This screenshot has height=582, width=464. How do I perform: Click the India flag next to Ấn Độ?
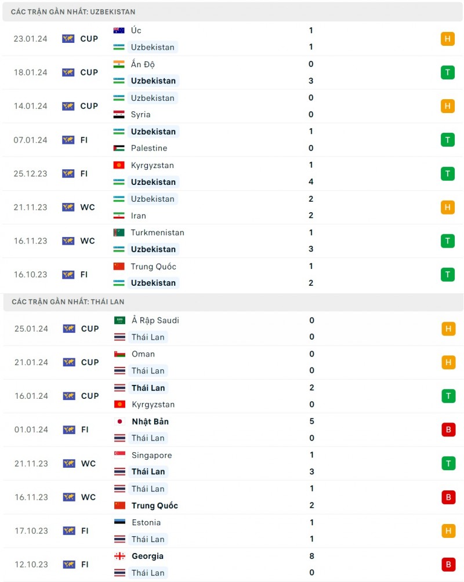[119, 64]
